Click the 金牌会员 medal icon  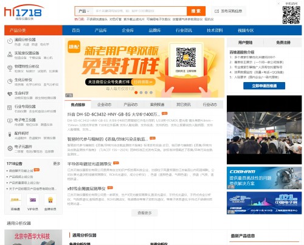[50, 200]
